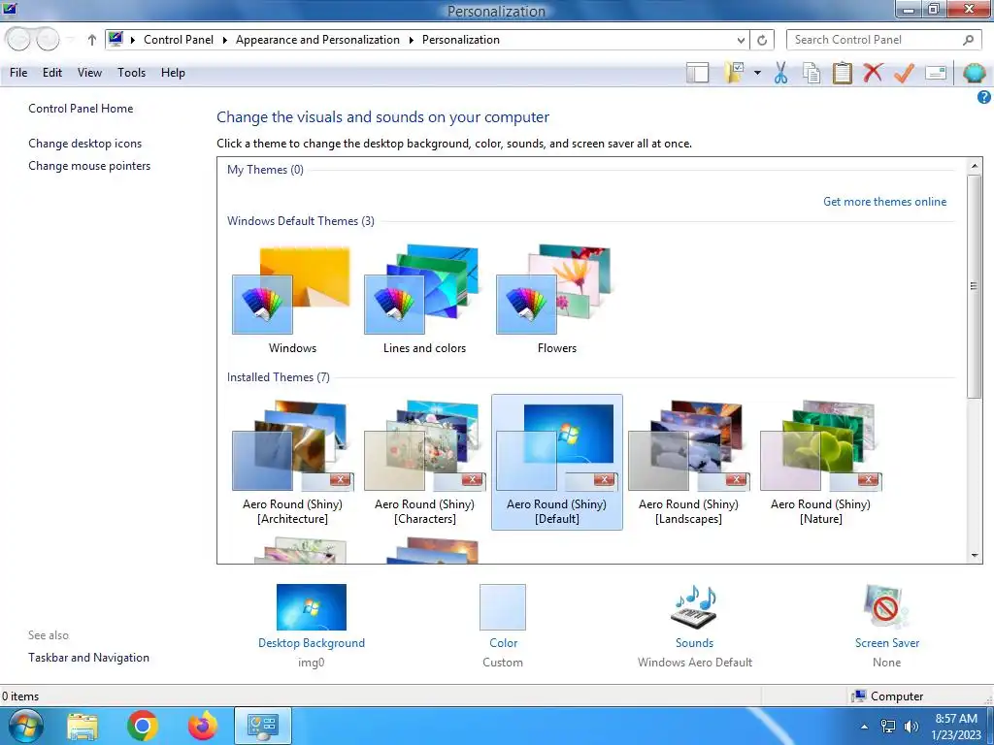Launch Firefox from the taskbar

coord(203,726)
